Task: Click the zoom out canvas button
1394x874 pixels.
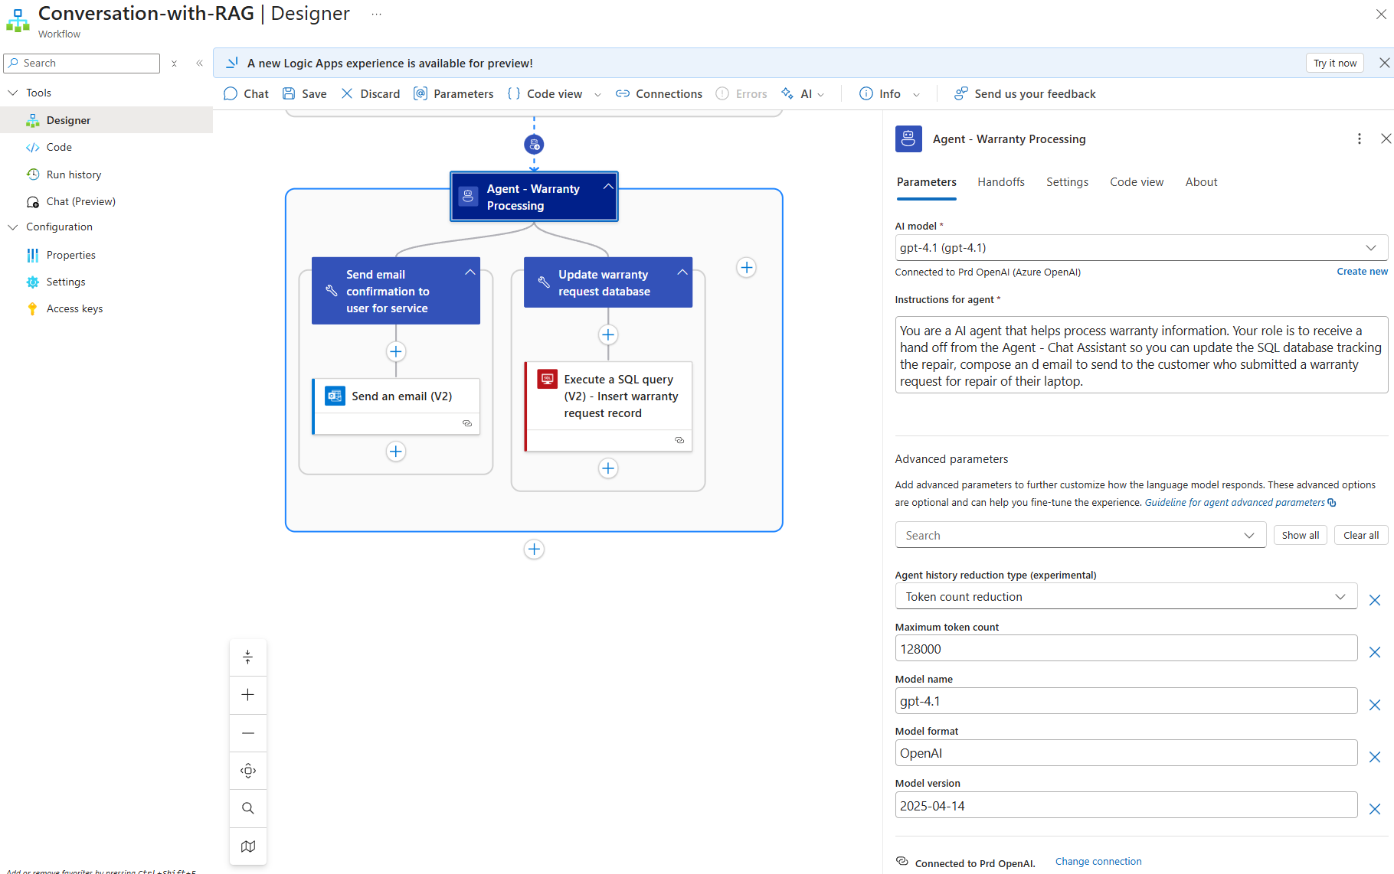Action: 247,733
